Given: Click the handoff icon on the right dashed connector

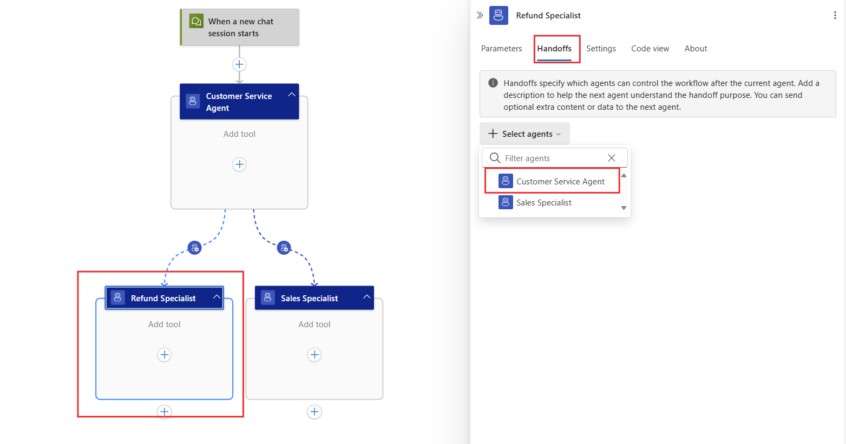Looking at the screenshot, I should coord(284,247).
